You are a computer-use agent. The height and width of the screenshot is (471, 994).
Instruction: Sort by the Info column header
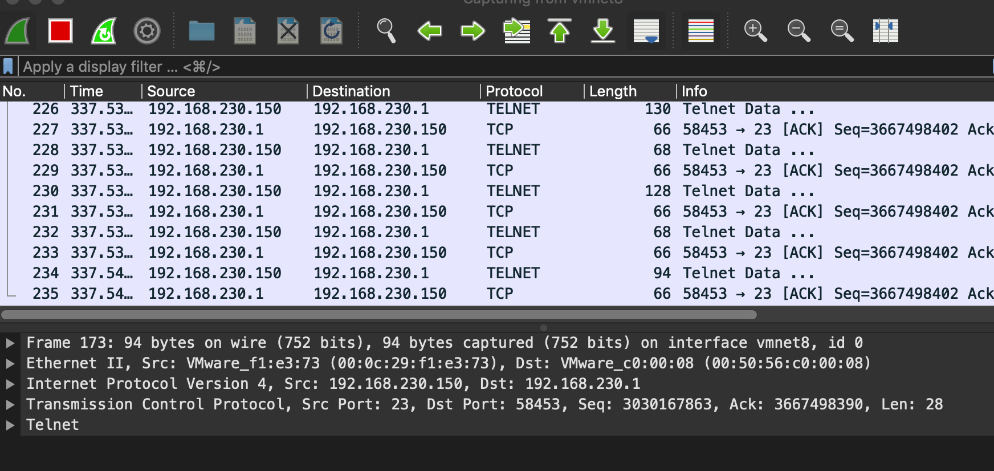836,91
